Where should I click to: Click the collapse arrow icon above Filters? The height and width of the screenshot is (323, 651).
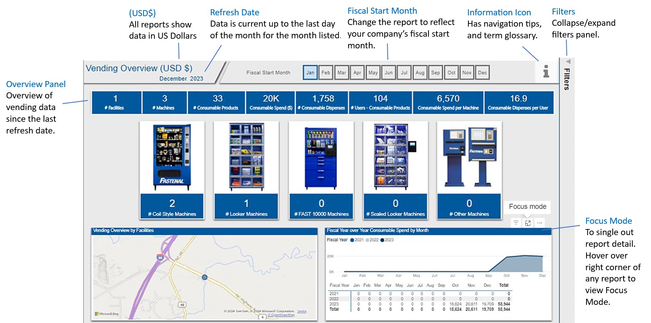pyautogui.click(x=568, y=62)
